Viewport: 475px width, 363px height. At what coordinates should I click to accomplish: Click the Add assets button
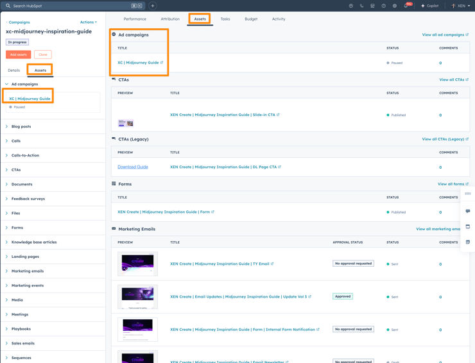coord(19,55)
